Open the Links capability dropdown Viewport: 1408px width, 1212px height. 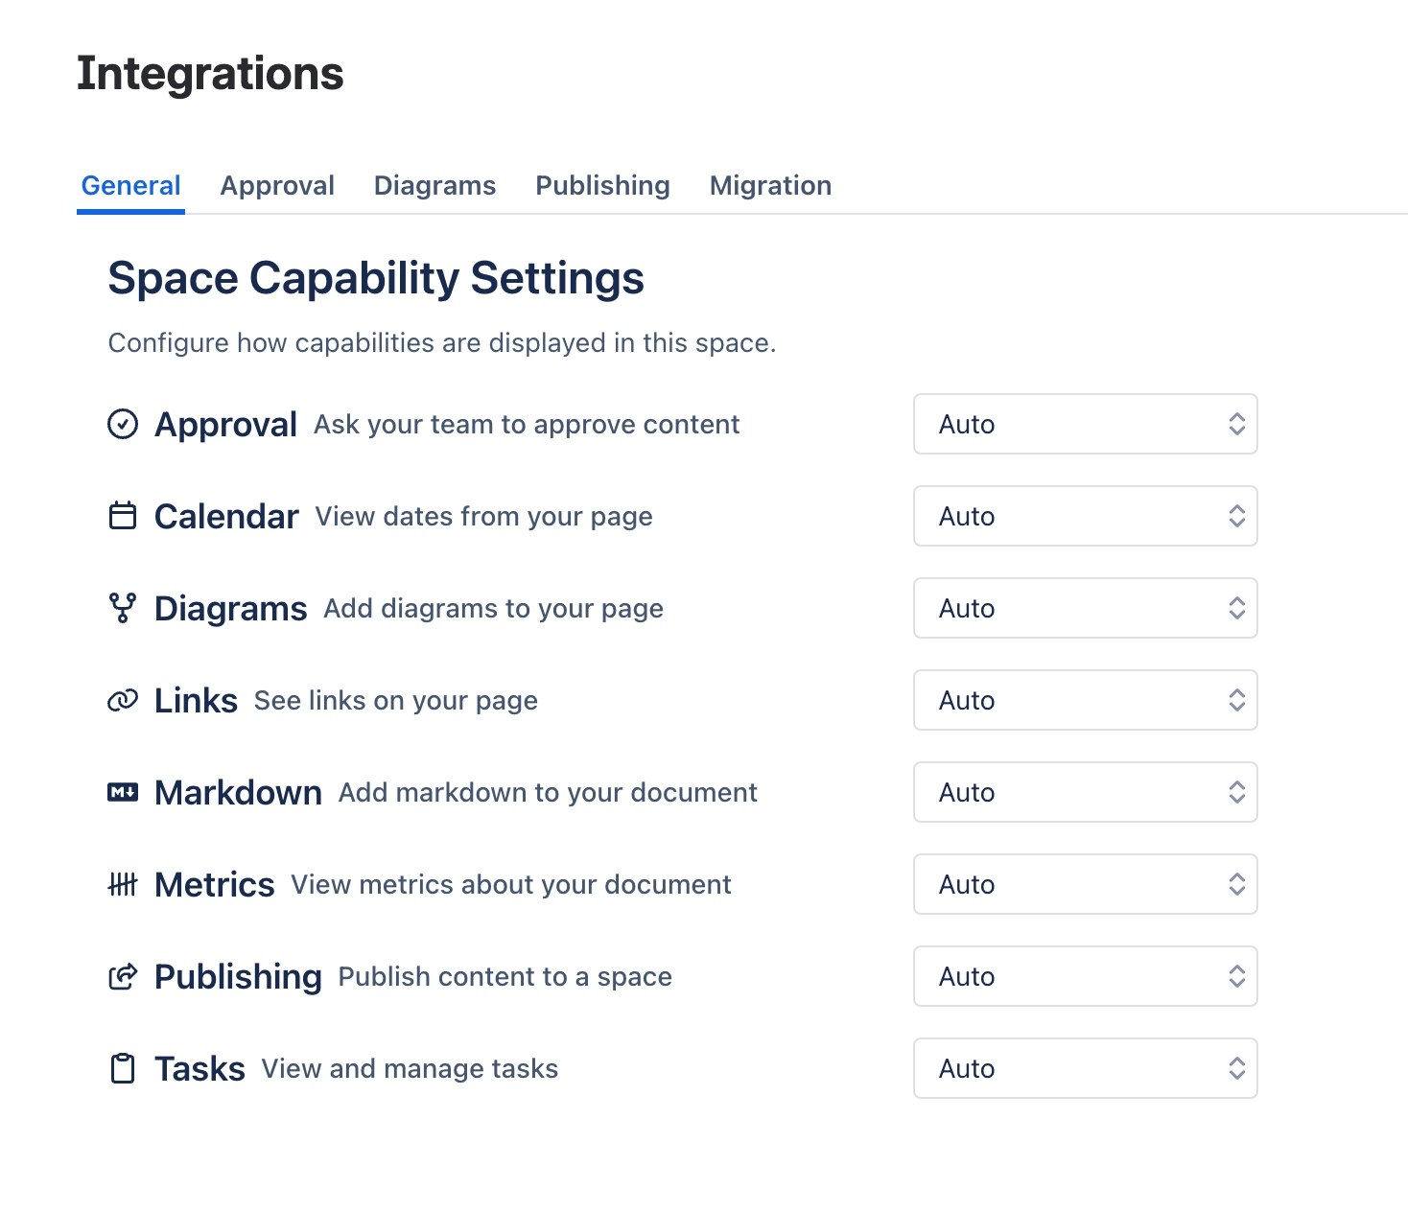(x=1085, y=700)
